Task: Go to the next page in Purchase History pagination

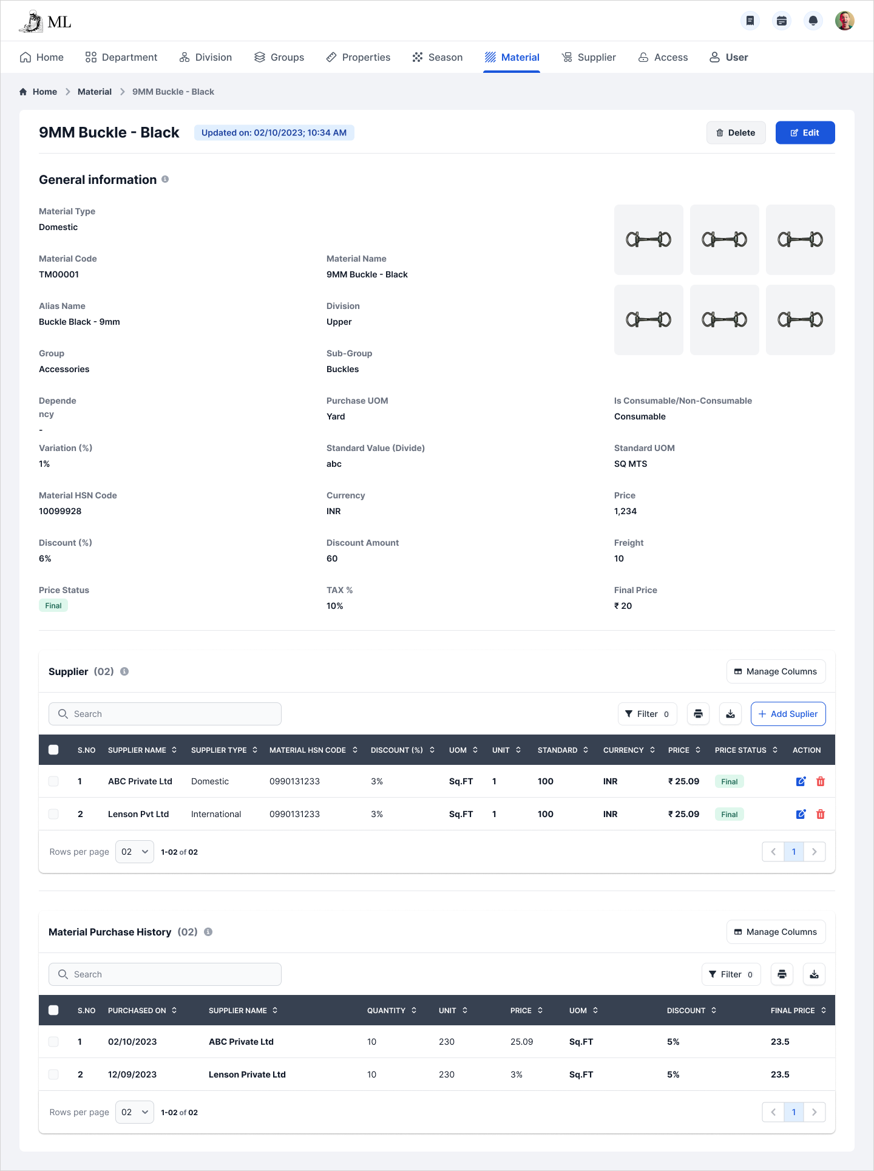Action: 815,1112
